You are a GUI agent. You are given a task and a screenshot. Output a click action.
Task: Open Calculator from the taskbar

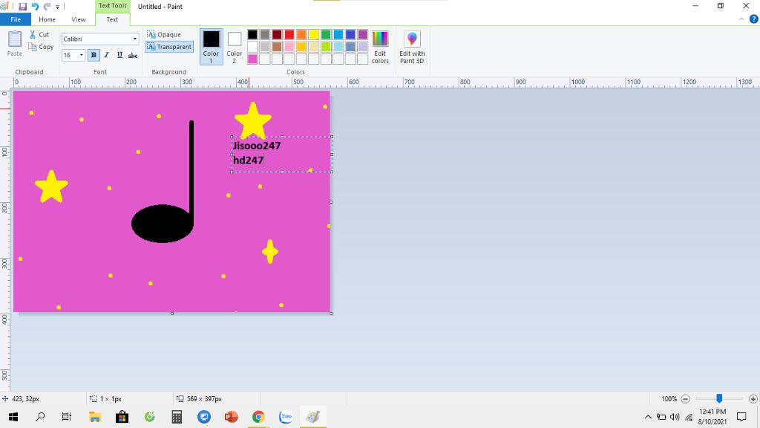[177, 417]
